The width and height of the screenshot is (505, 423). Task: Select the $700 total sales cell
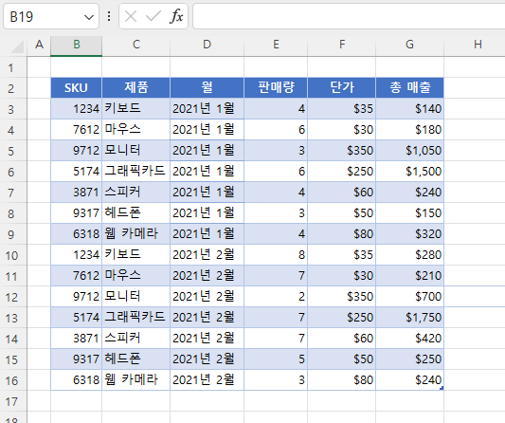pos(409,297)
